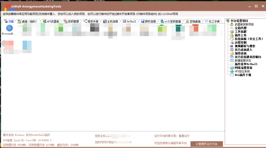266x148 pixels.
Task: Maximize the UrShell window
Action: (256, 6)
